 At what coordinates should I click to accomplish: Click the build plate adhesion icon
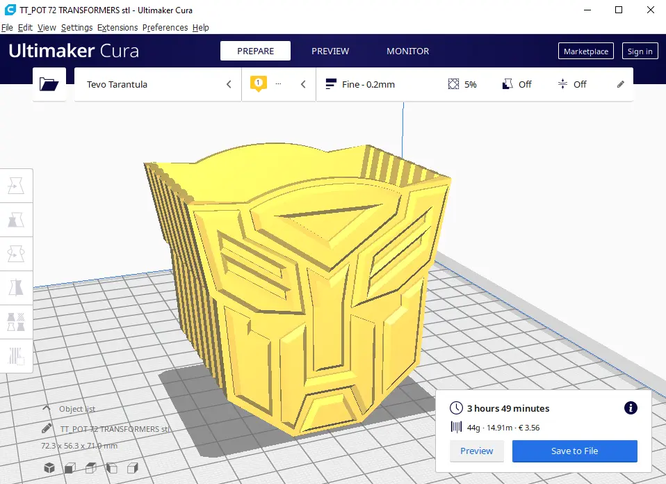(562, 84)
